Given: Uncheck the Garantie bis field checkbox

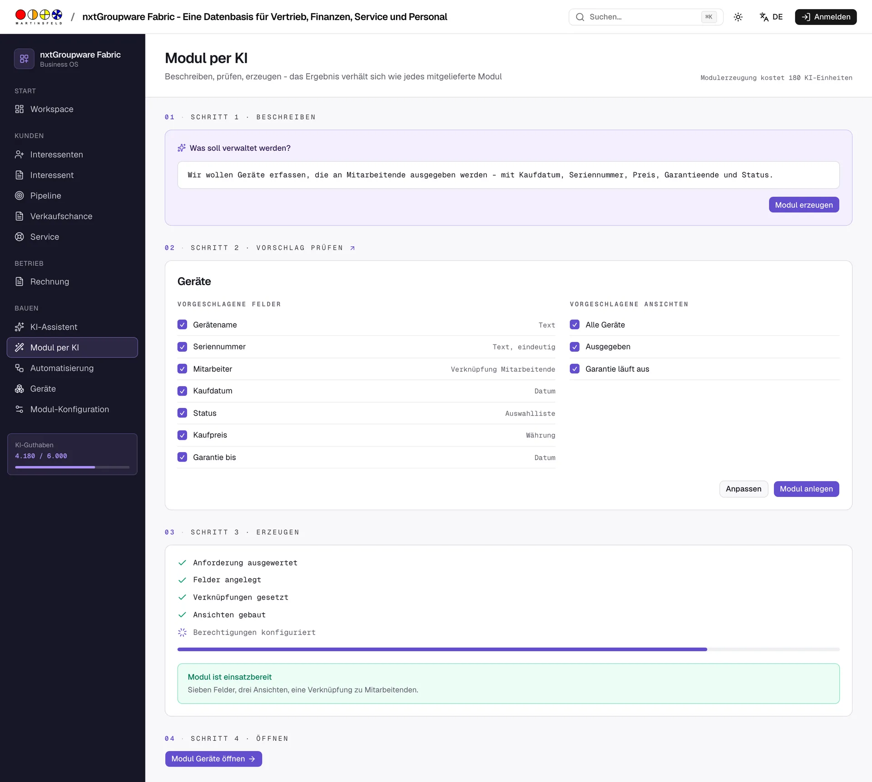Looking at the screenshot, I should click(x=182, y=457).
